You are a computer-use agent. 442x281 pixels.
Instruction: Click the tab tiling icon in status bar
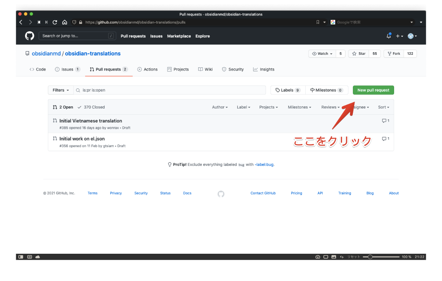(29, 257)
